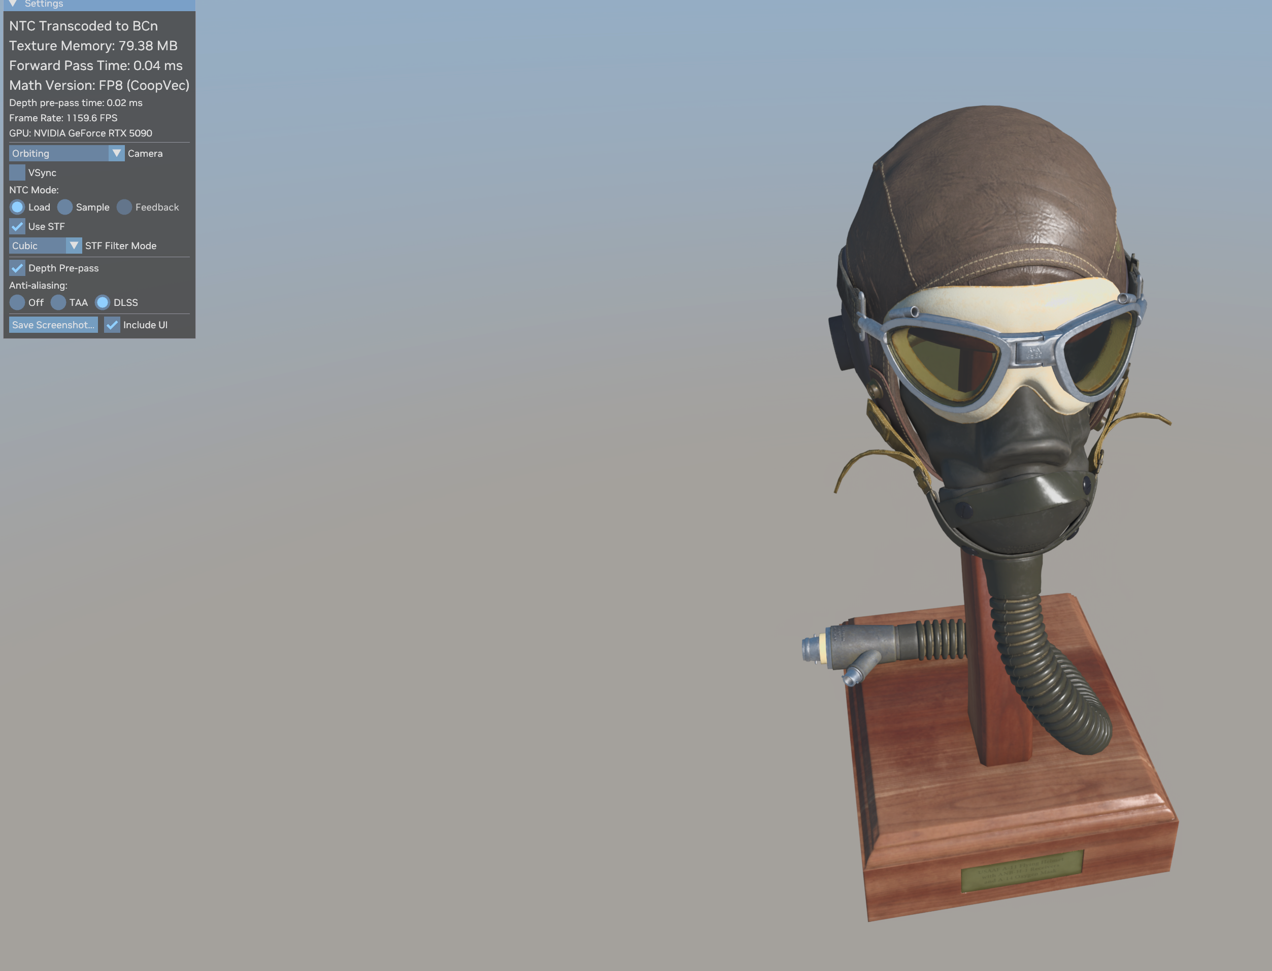This screenshot has height=971, width=1272.
Task: Click 'Math Version: FP8 (CoopVec)' text
Action: click(99, 85)
